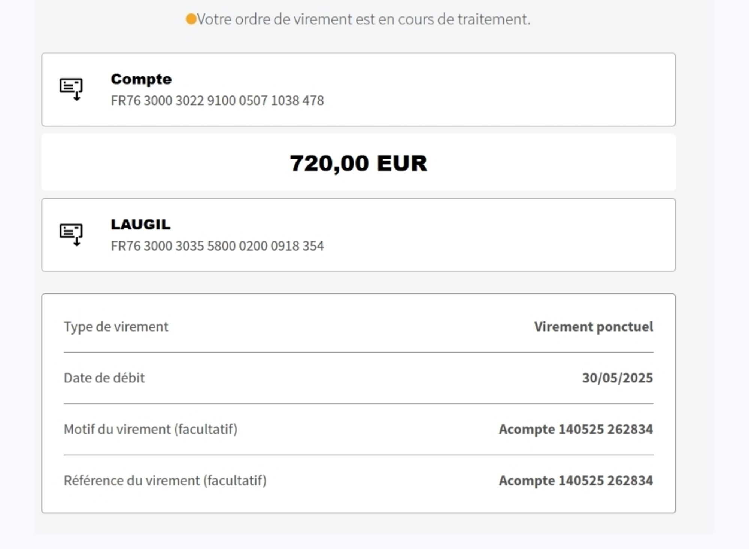Click the LAUGIL beneficiary name
This screenshot has width=749, height=549.
140,225
